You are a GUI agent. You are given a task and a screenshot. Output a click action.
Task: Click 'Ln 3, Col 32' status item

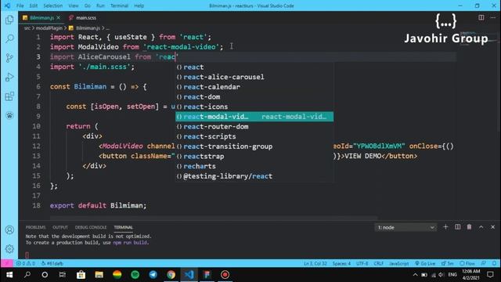(315, 263)
